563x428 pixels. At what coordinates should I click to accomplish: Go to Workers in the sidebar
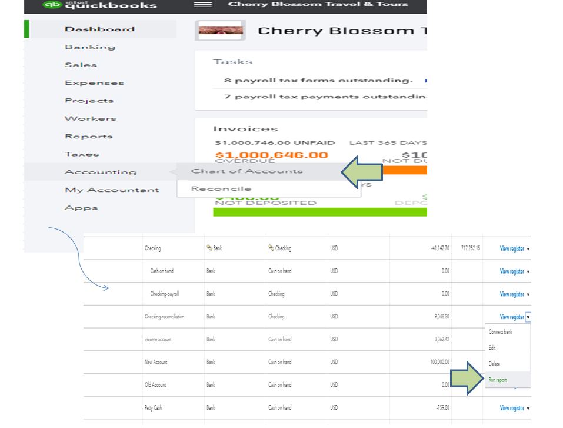(91, 118)
